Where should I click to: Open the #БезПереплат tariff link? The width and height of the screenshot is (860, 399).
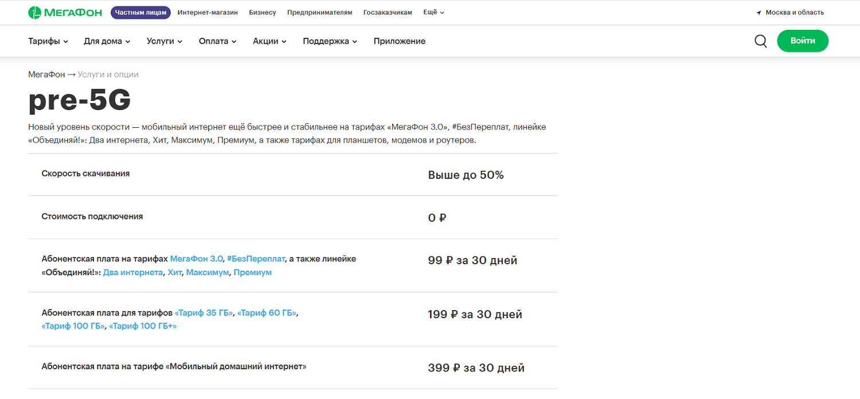tap(256, 259)
